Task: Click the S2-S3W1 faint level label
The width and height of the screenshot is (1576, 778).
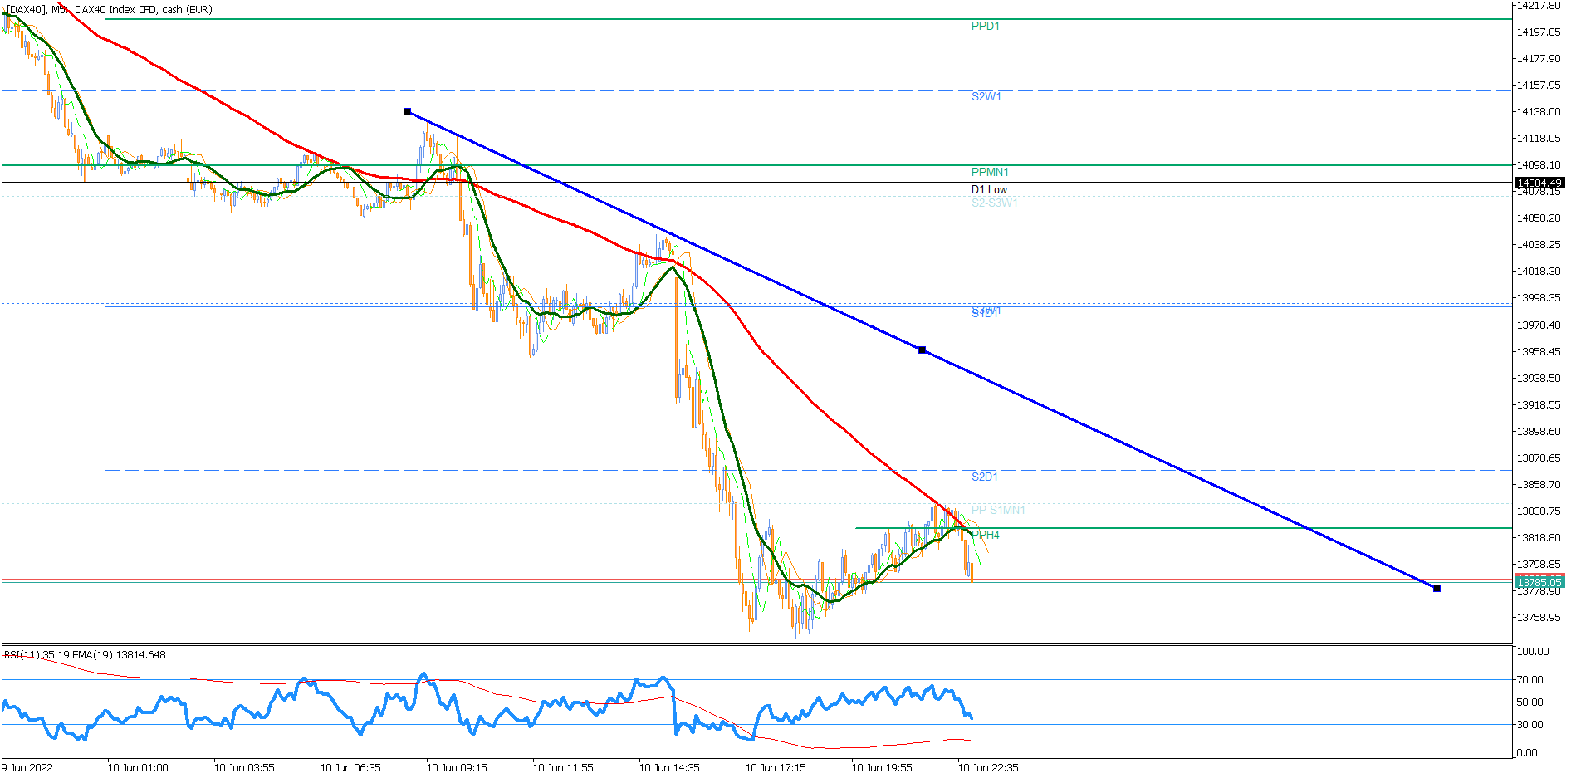Action: pyautogui.click(x=994, y=203)
